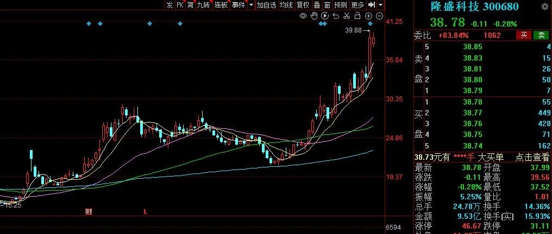The image size is (552, 234).
Task: Click the red L marker at chart bottom
Action: point(145,212)
